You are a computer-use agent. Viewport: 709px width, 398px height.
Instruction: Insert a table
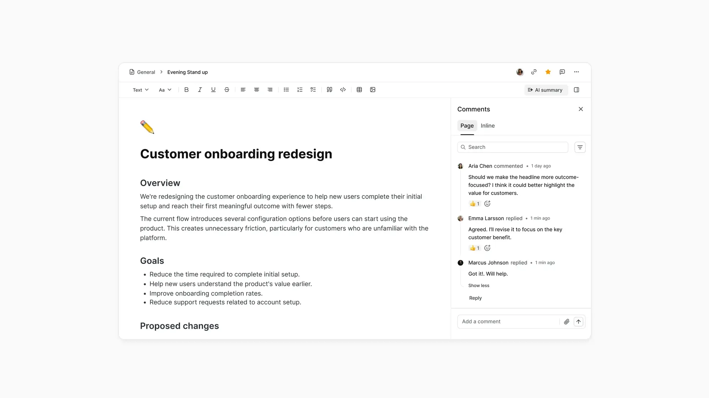359,90
